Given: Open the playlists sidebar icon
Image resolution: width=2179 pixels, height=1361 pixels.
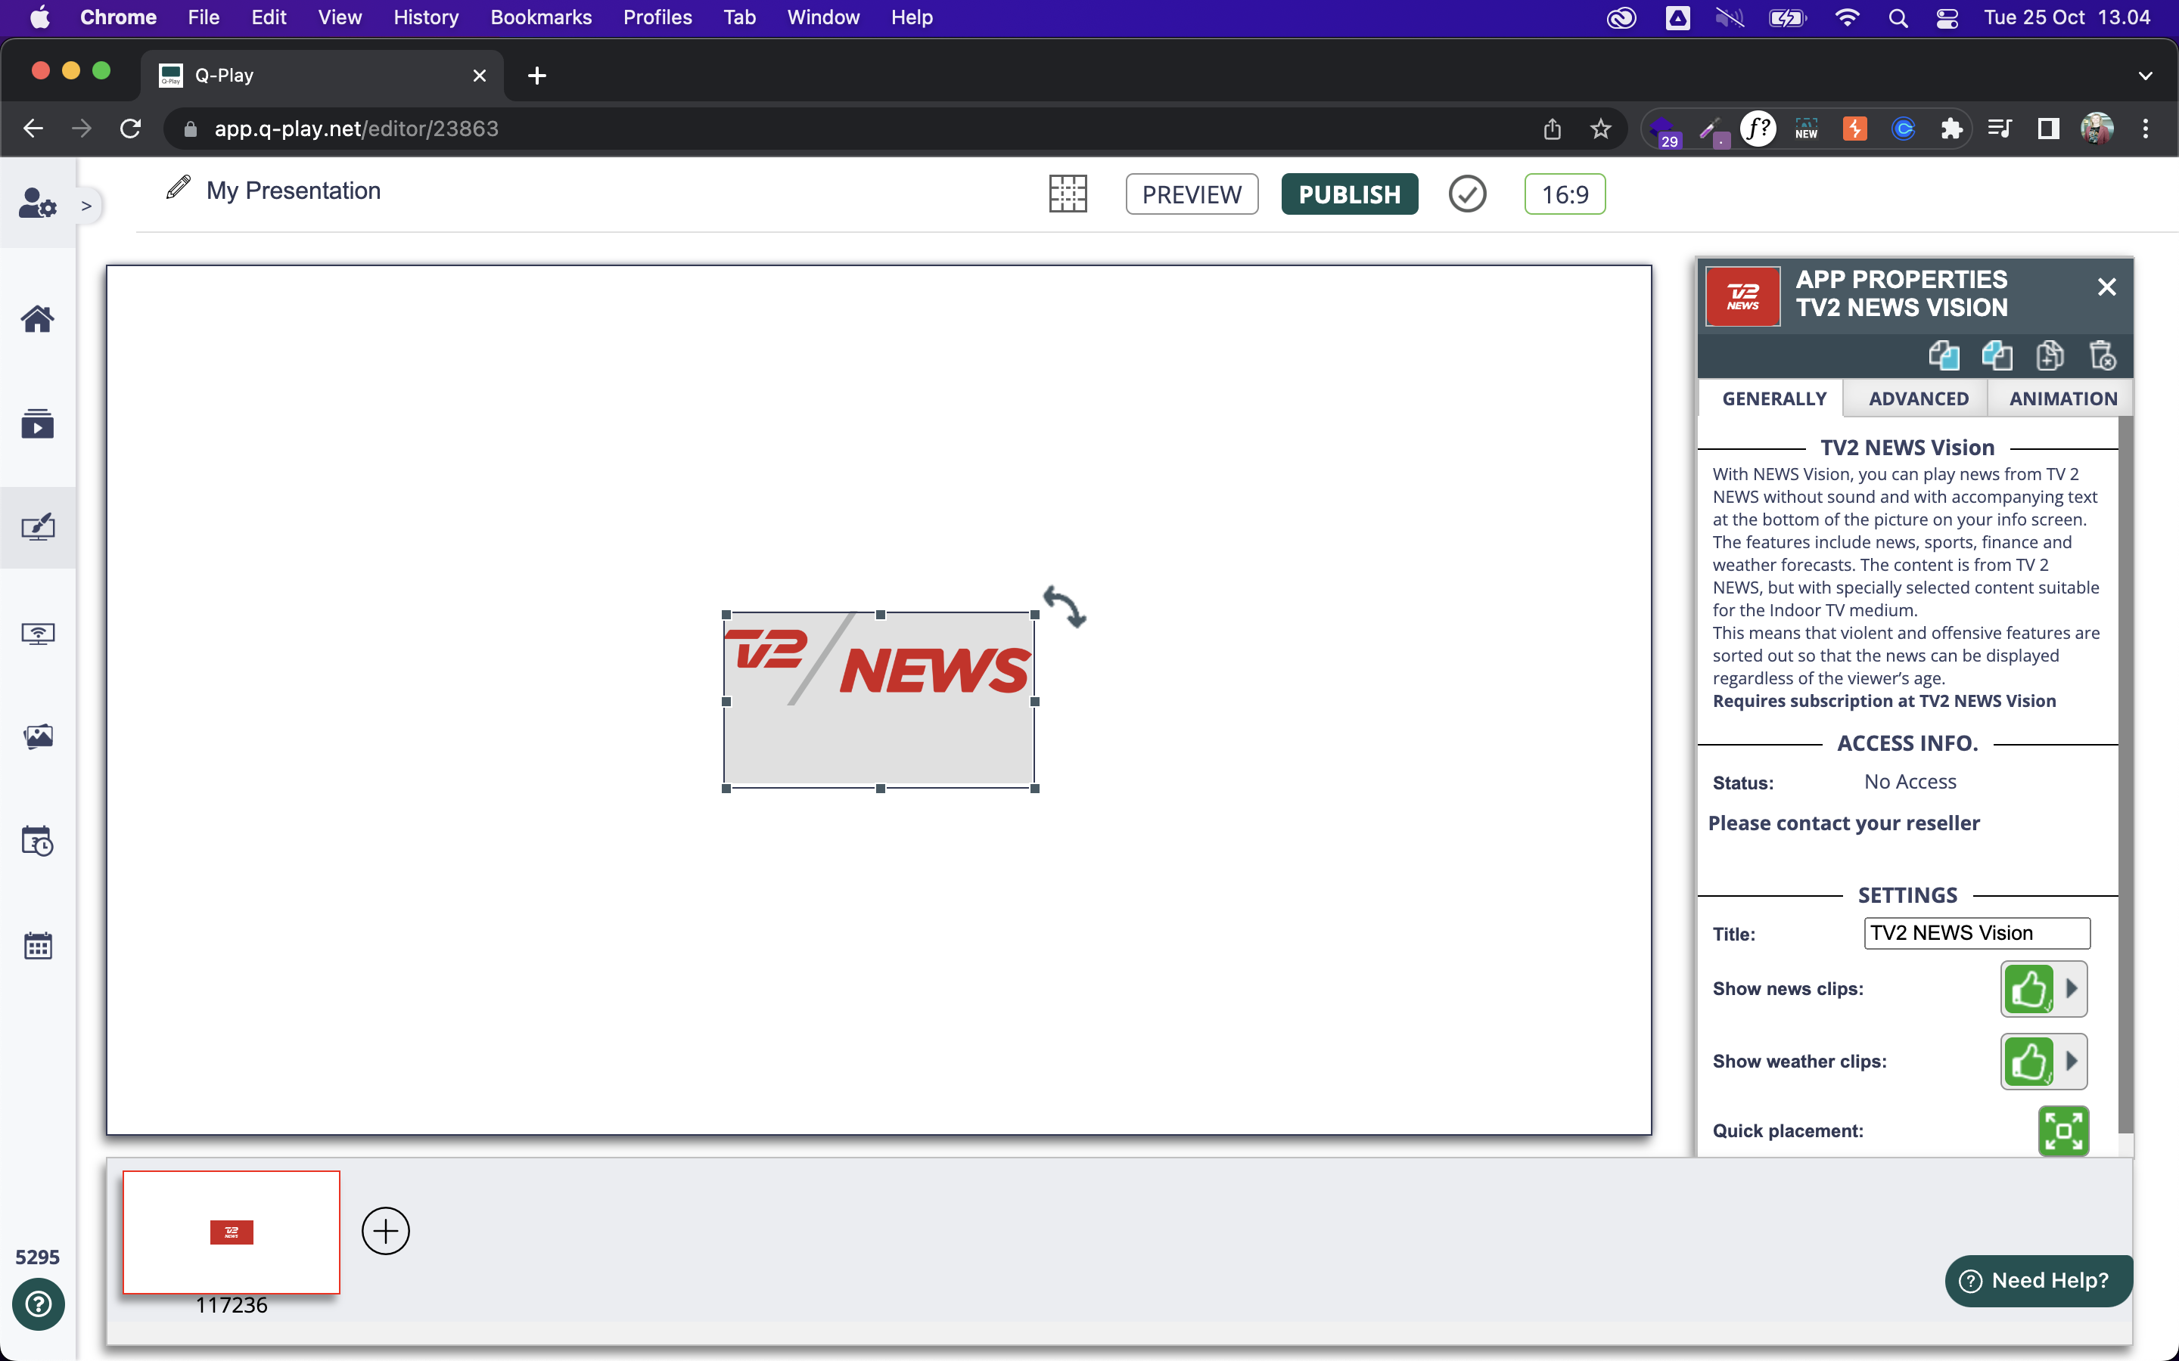Looking at the screenshot, I should tap(38, 423).
